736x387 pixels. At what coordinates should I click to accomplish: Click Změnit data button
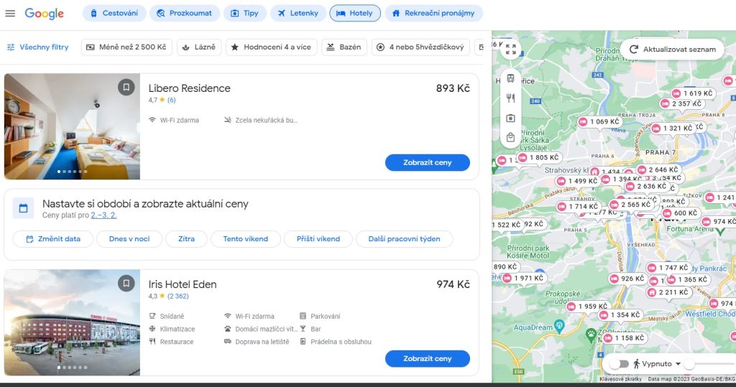tap(52, 239)
